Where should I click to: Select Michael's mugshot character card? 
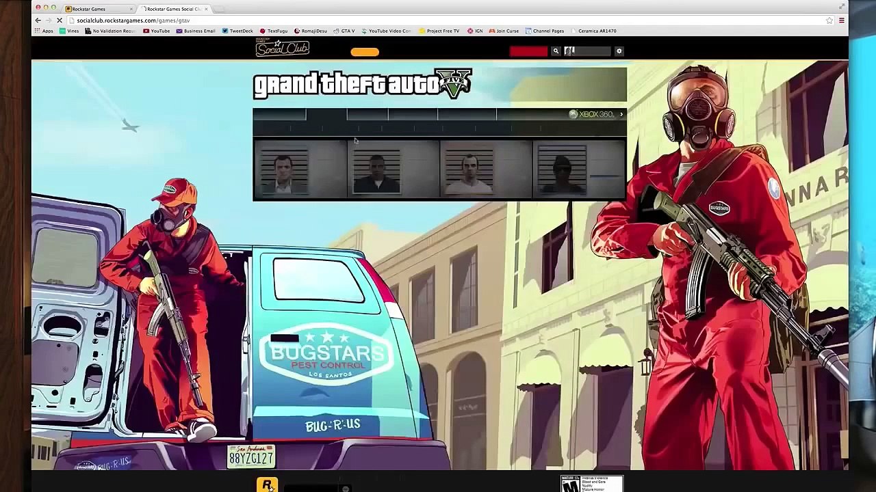tap(300, 170)
